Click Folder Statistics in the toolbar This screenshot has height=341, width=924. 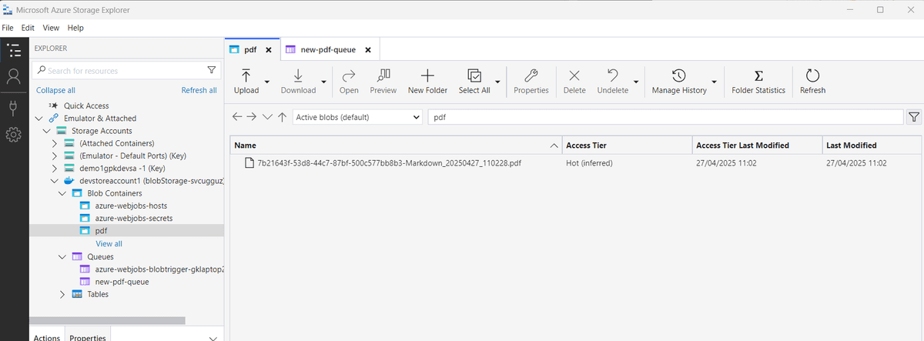click(758, 81)
